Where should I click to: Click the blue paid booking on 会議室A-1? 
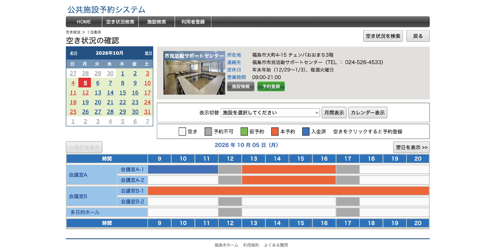click(183, 169)
